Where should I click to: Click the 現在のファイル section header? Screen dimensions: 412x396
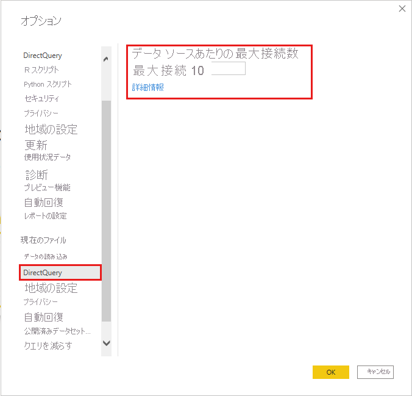(x=43, y=240)
